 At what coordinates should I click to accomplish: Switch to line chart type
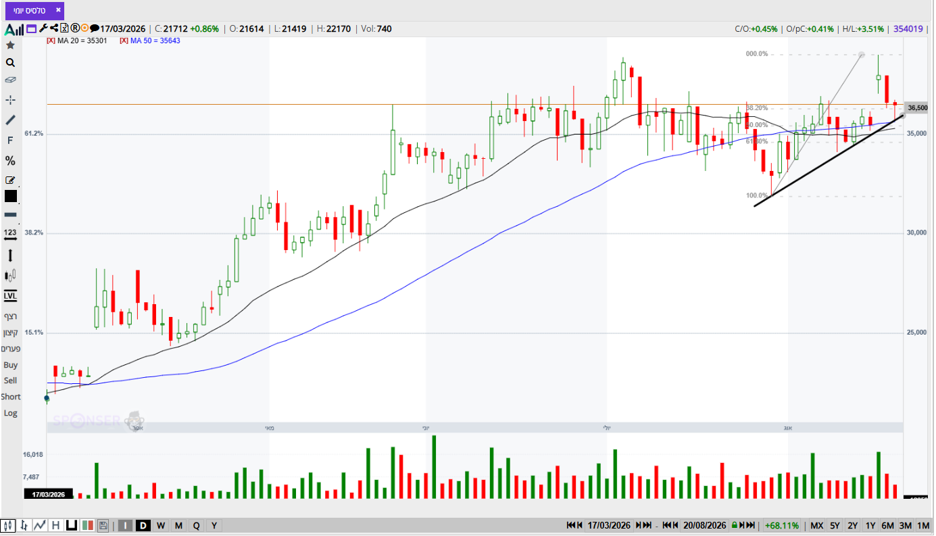tap(40, 525)
